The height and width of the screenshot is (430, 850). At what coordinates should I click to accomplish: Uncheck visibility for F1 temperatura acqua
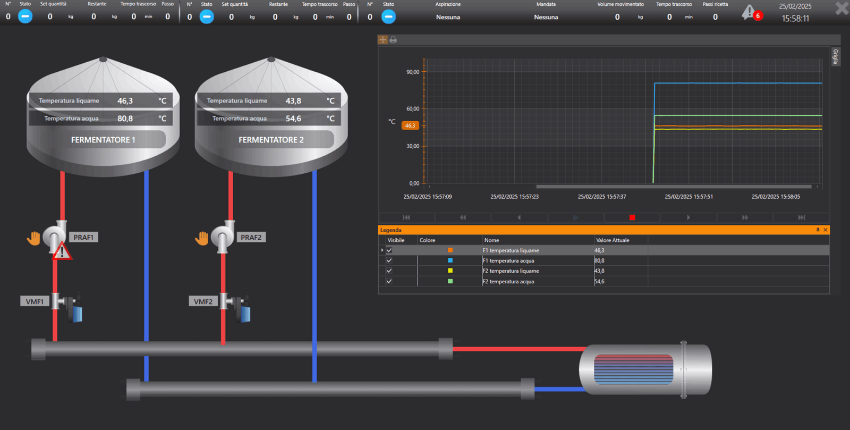coord(389,260)
